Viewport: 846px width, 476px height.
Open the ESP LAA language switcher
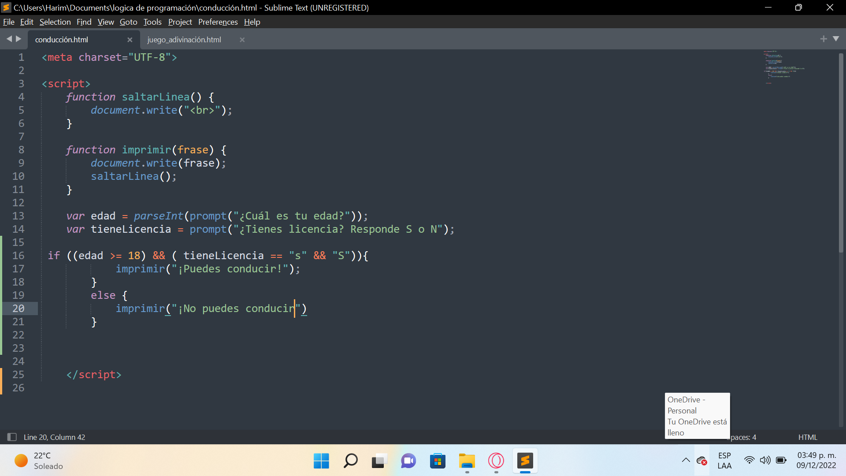[724, 461]
